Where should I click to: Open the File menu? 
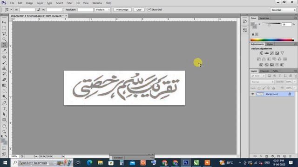pyautogui.click(x=12, y=3)
